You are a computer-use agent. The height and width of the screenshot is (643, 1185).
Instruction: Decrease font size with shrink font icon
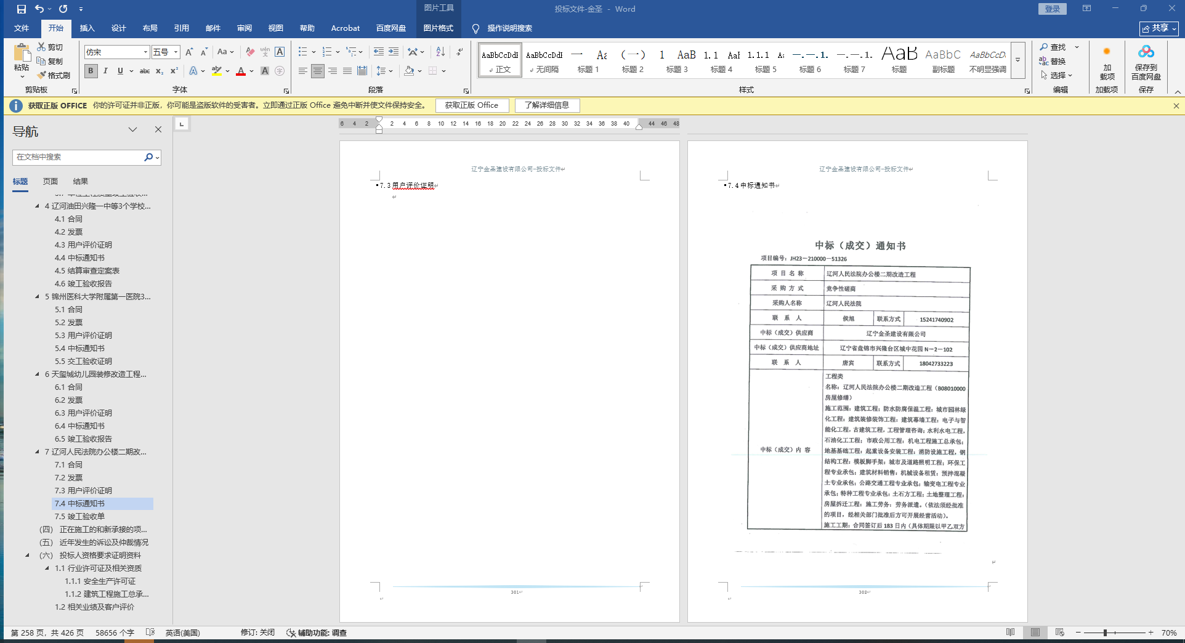(204, 52)
